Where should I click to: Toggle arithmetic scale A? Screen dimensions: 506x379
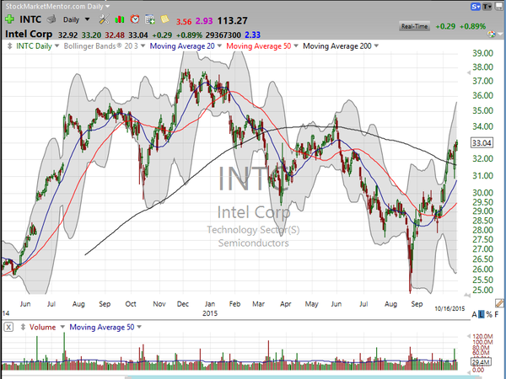474,314
